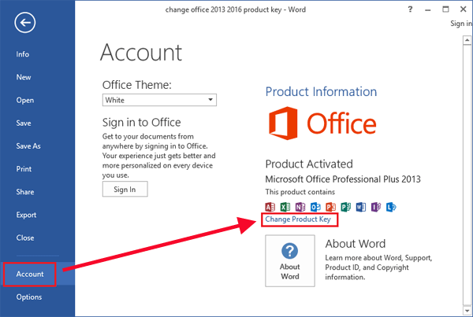Close the Word window

coord(464,9)
